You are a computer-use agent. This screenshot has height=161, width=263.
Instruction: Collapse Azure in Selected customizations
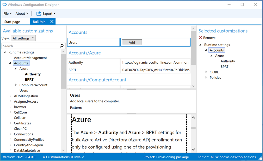tap(211, 56)
